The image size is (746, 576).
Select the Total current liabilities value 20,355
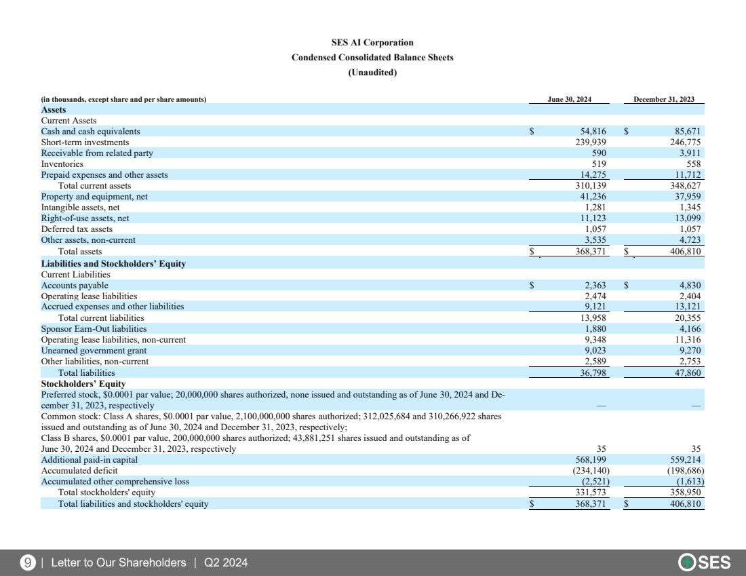pyautogui.click(x=685, y=318)
